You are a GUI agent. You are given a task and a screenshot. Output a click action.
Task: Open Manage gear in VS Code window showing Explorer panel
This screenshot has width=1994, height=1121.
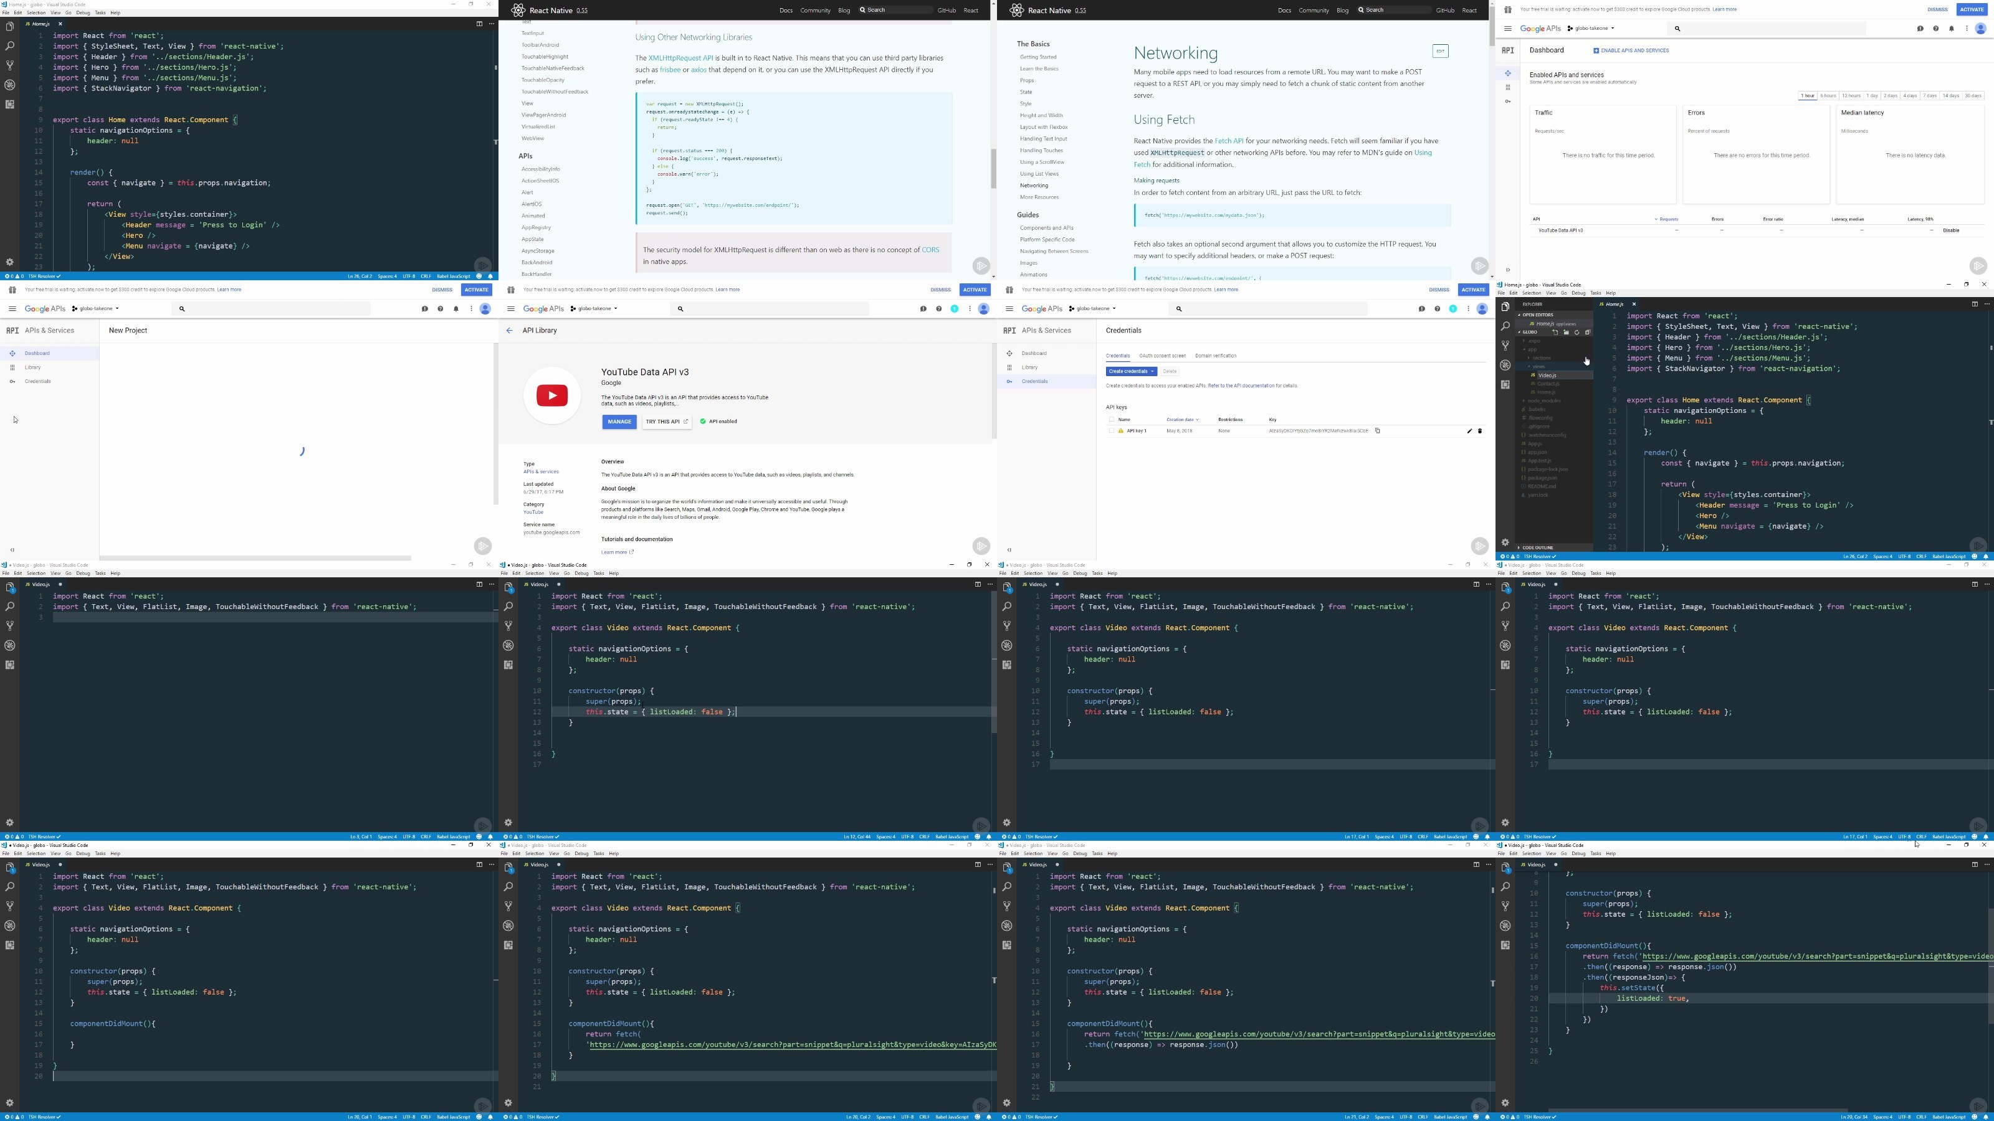pos(1505,542)
